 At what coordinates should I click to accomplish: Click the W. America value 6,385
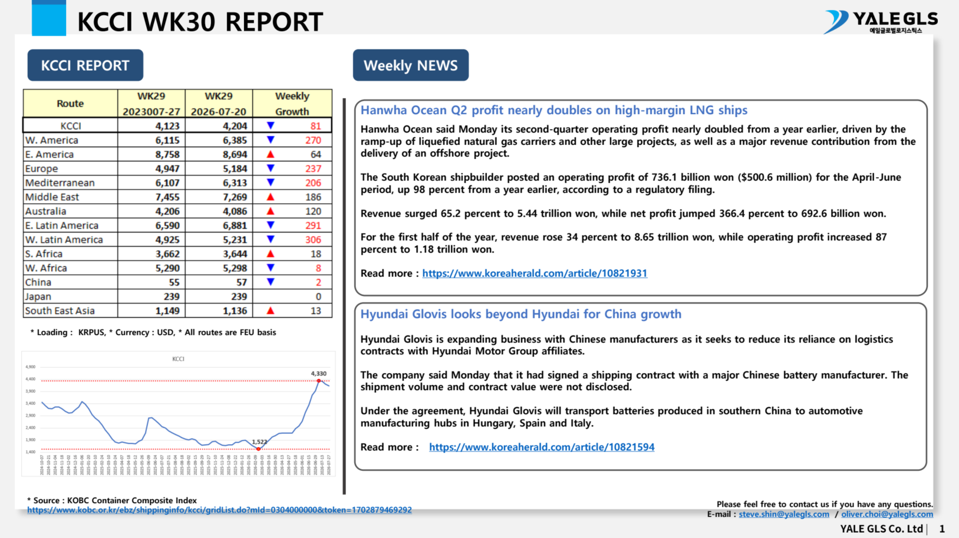pos(235,140)
